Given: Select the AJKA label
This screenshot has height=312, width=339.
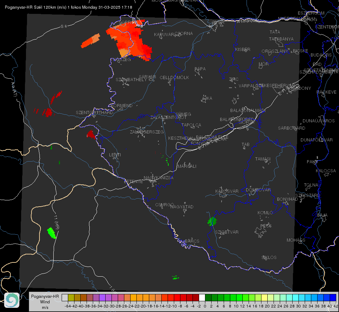Looking at the screenshot, I should coord(207,98).
